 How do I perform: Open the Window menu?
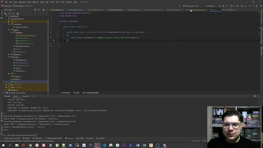pos(69,2)
